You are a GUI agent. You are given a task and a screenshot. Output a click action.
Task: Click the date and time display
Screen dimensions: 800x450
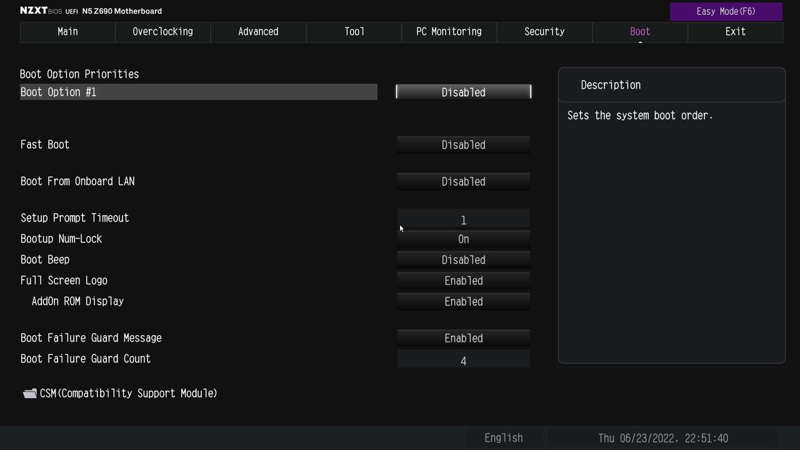pyautogui.click(x=663, y=438)
